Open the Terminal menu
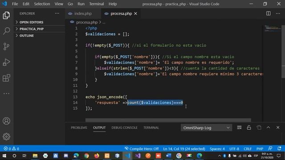Viewport: 285px width, 160px height. tap(96, 4)
